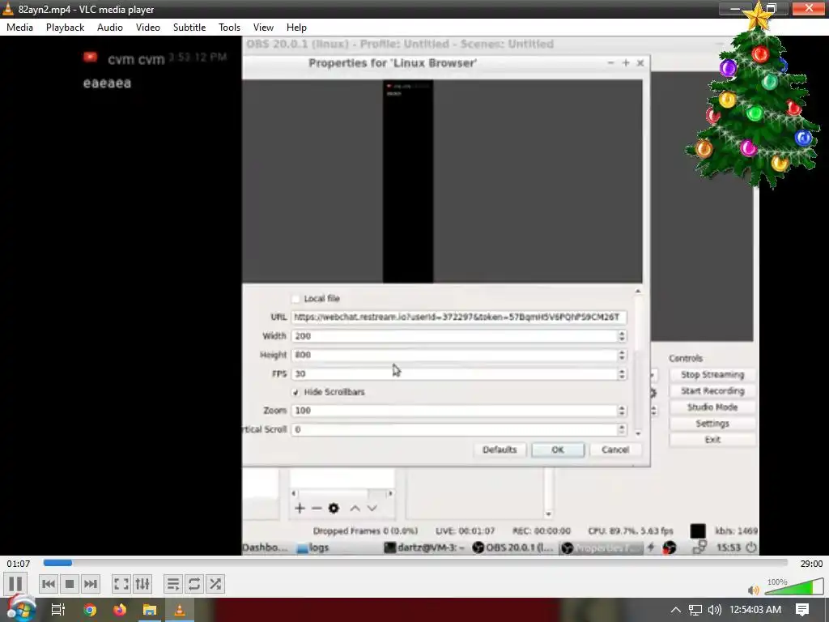This screenshot has width=829, height=622.
Task: Enable Studio Mode in OBS
Action: click(712, 407)
